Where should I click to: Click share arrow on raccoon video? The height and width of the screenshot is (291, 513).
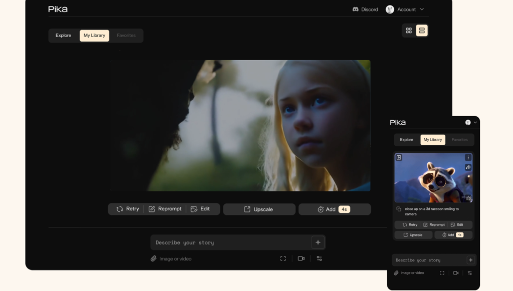coord(468,167)
